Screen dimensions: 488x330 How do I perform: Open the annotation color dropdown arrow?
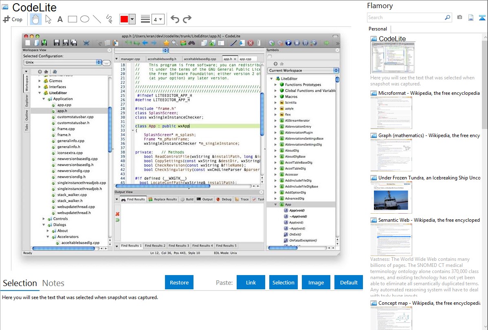click(132, 19)
